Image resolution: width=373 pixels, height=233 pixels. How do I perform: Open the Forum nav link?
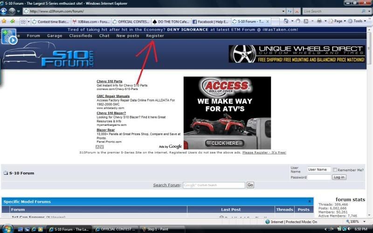click(x=33, y=36)
